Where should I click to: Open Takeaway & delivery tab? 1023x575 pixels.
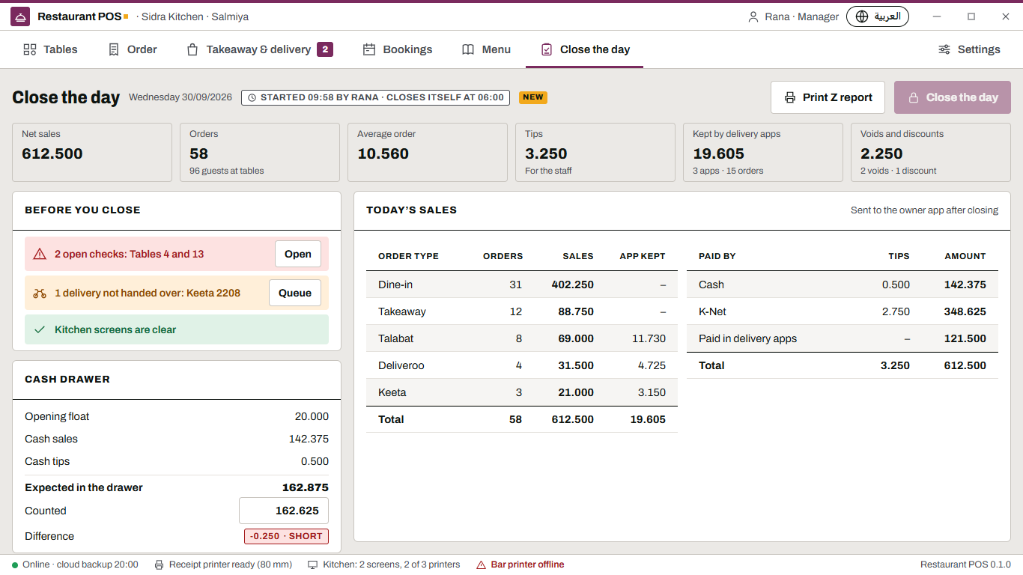pos(260,49)
